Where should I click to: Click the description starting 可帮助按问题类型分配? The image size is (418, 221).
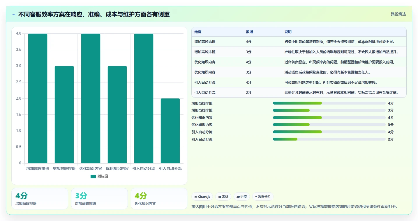click(331, 82)
